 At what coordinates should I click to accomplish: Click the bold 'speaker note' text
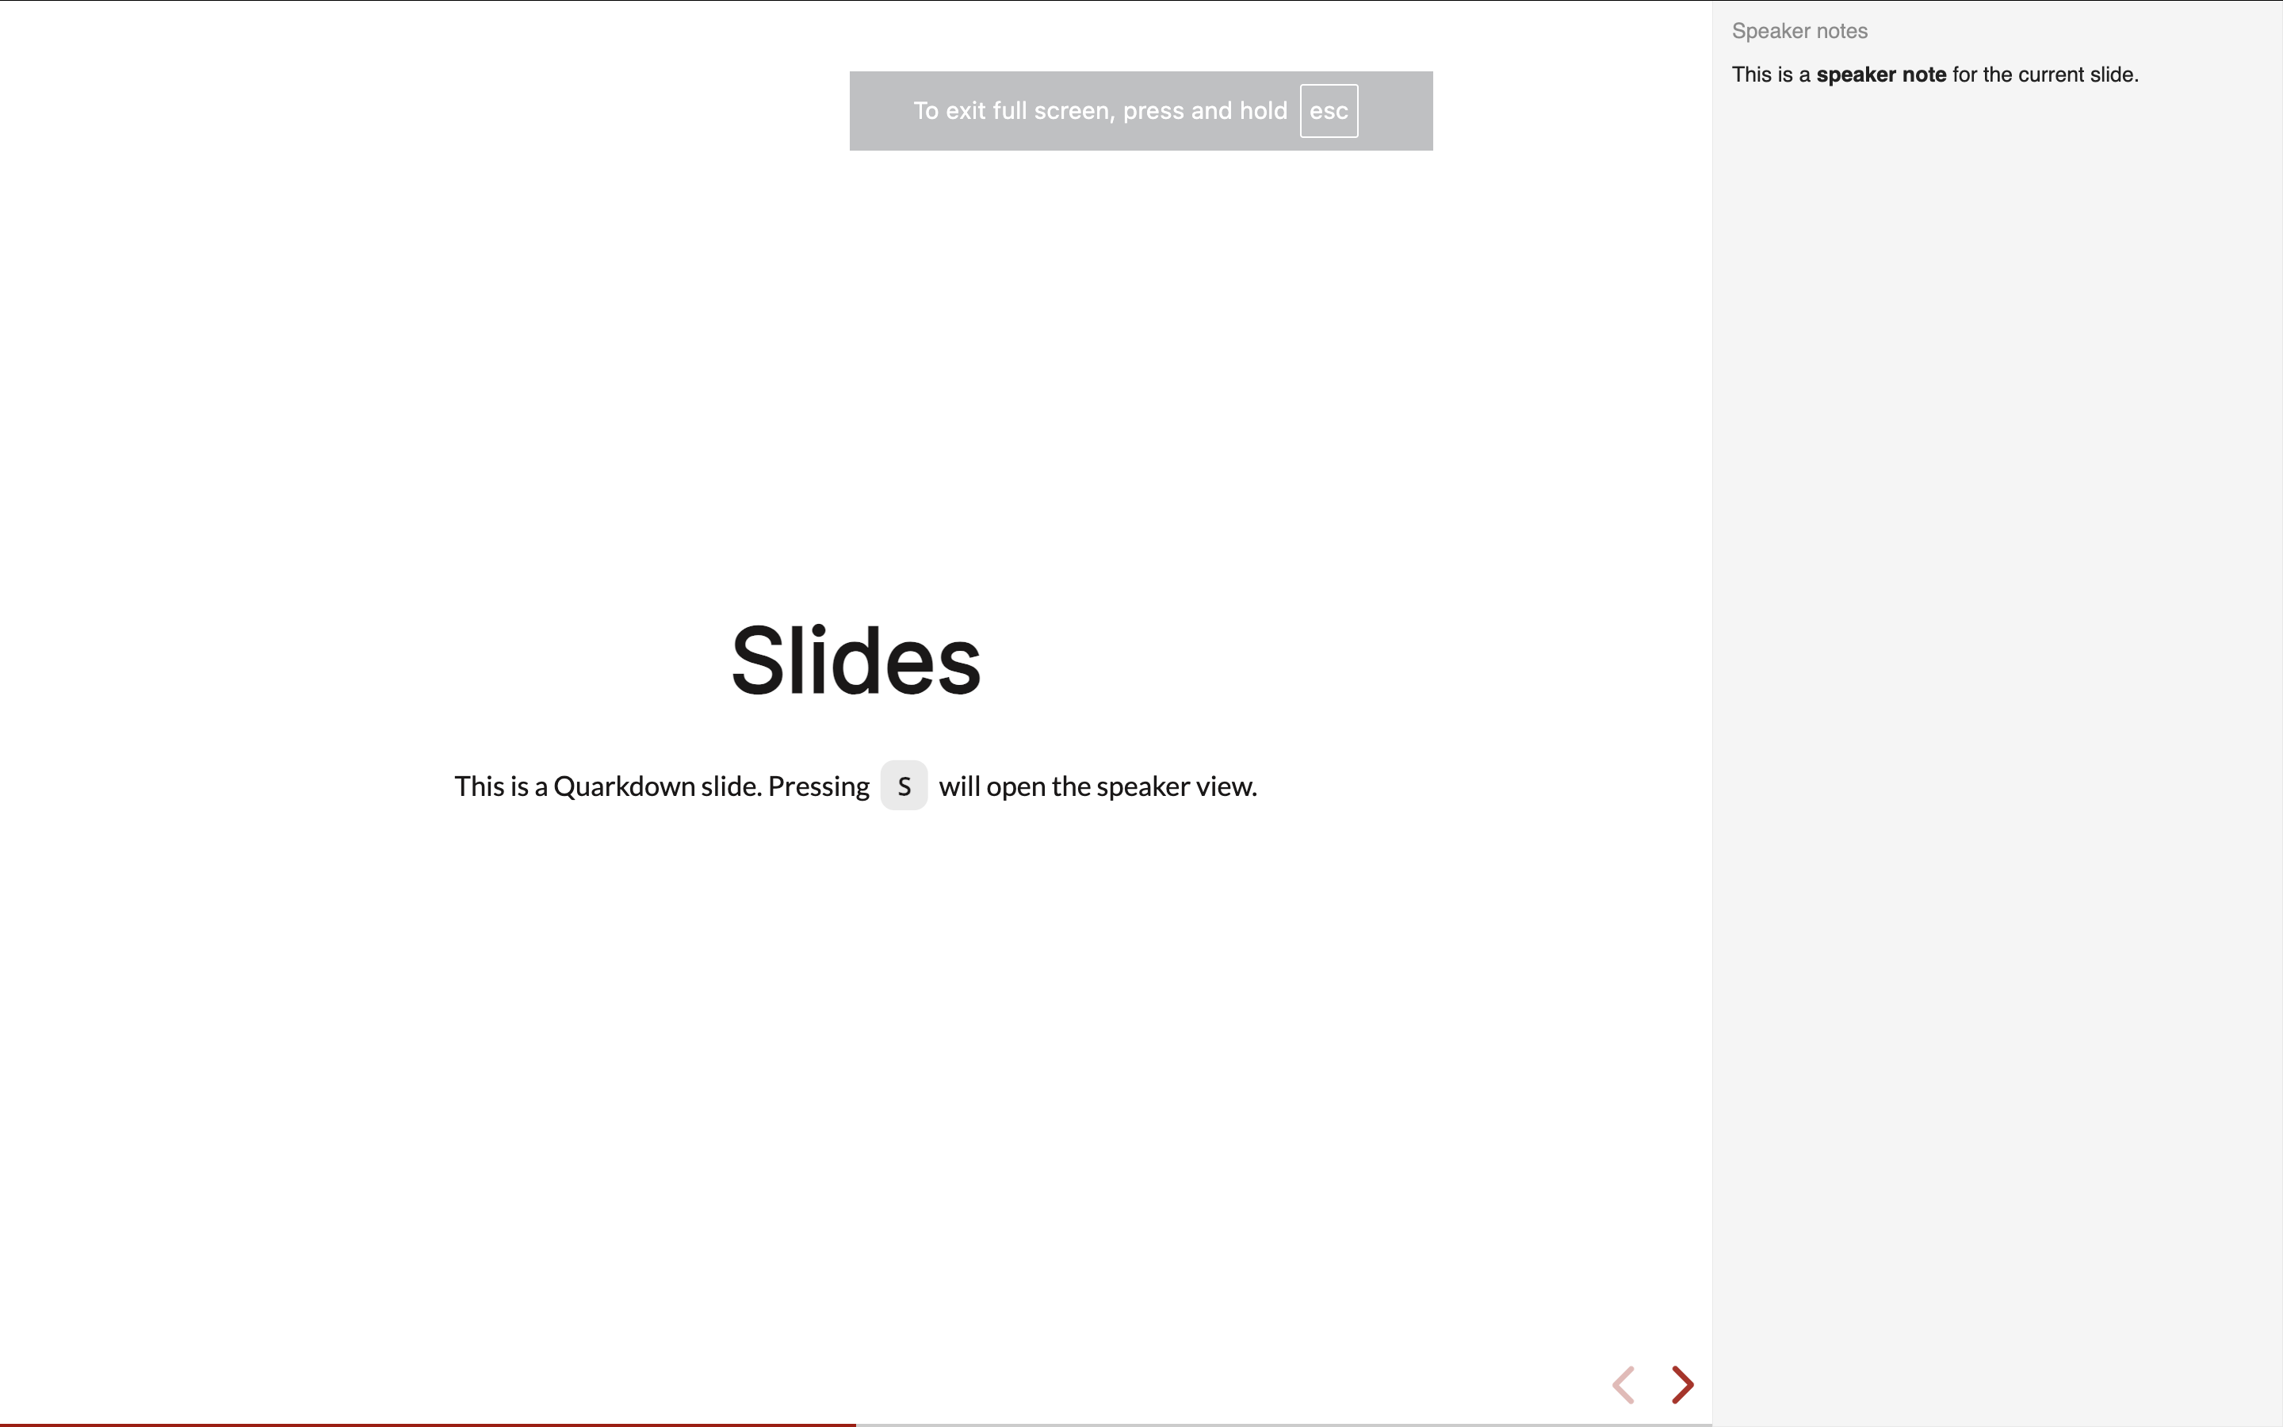[1880, 75]
